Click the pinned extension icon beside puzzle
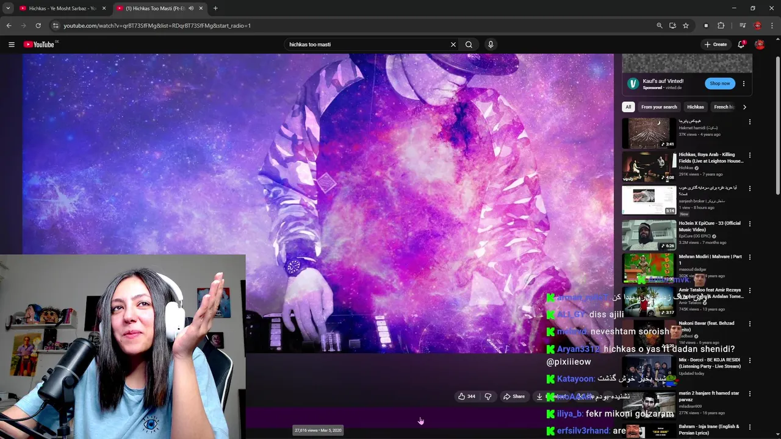 pos(706,26)
